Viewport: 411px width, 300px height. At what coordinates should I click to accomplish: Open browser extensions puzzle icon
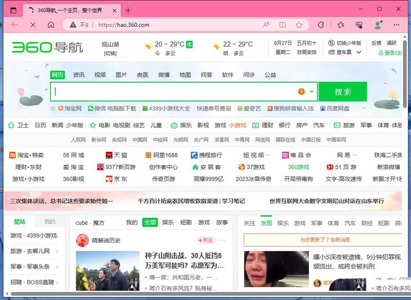click(x=321, y=25)
